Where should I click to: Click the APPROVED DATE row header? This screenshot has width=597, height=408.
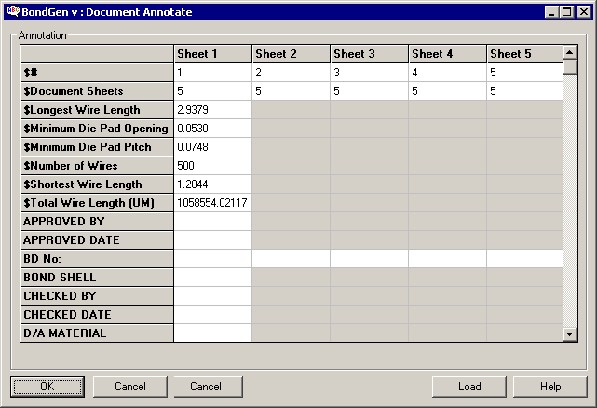(97, 240)
